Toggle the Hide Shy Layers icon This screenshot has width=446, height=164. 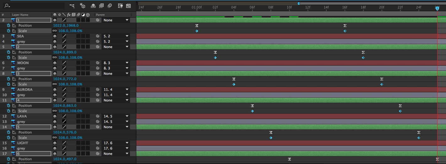click(x=93, y=6)
